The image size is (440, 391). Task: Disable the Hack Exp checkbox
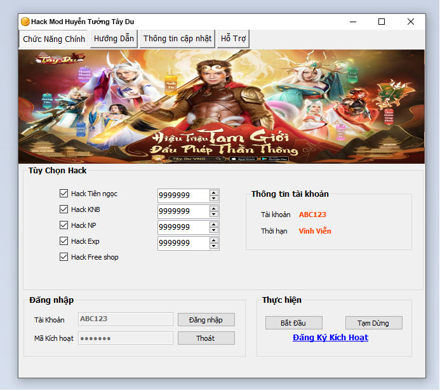[63, 241]
